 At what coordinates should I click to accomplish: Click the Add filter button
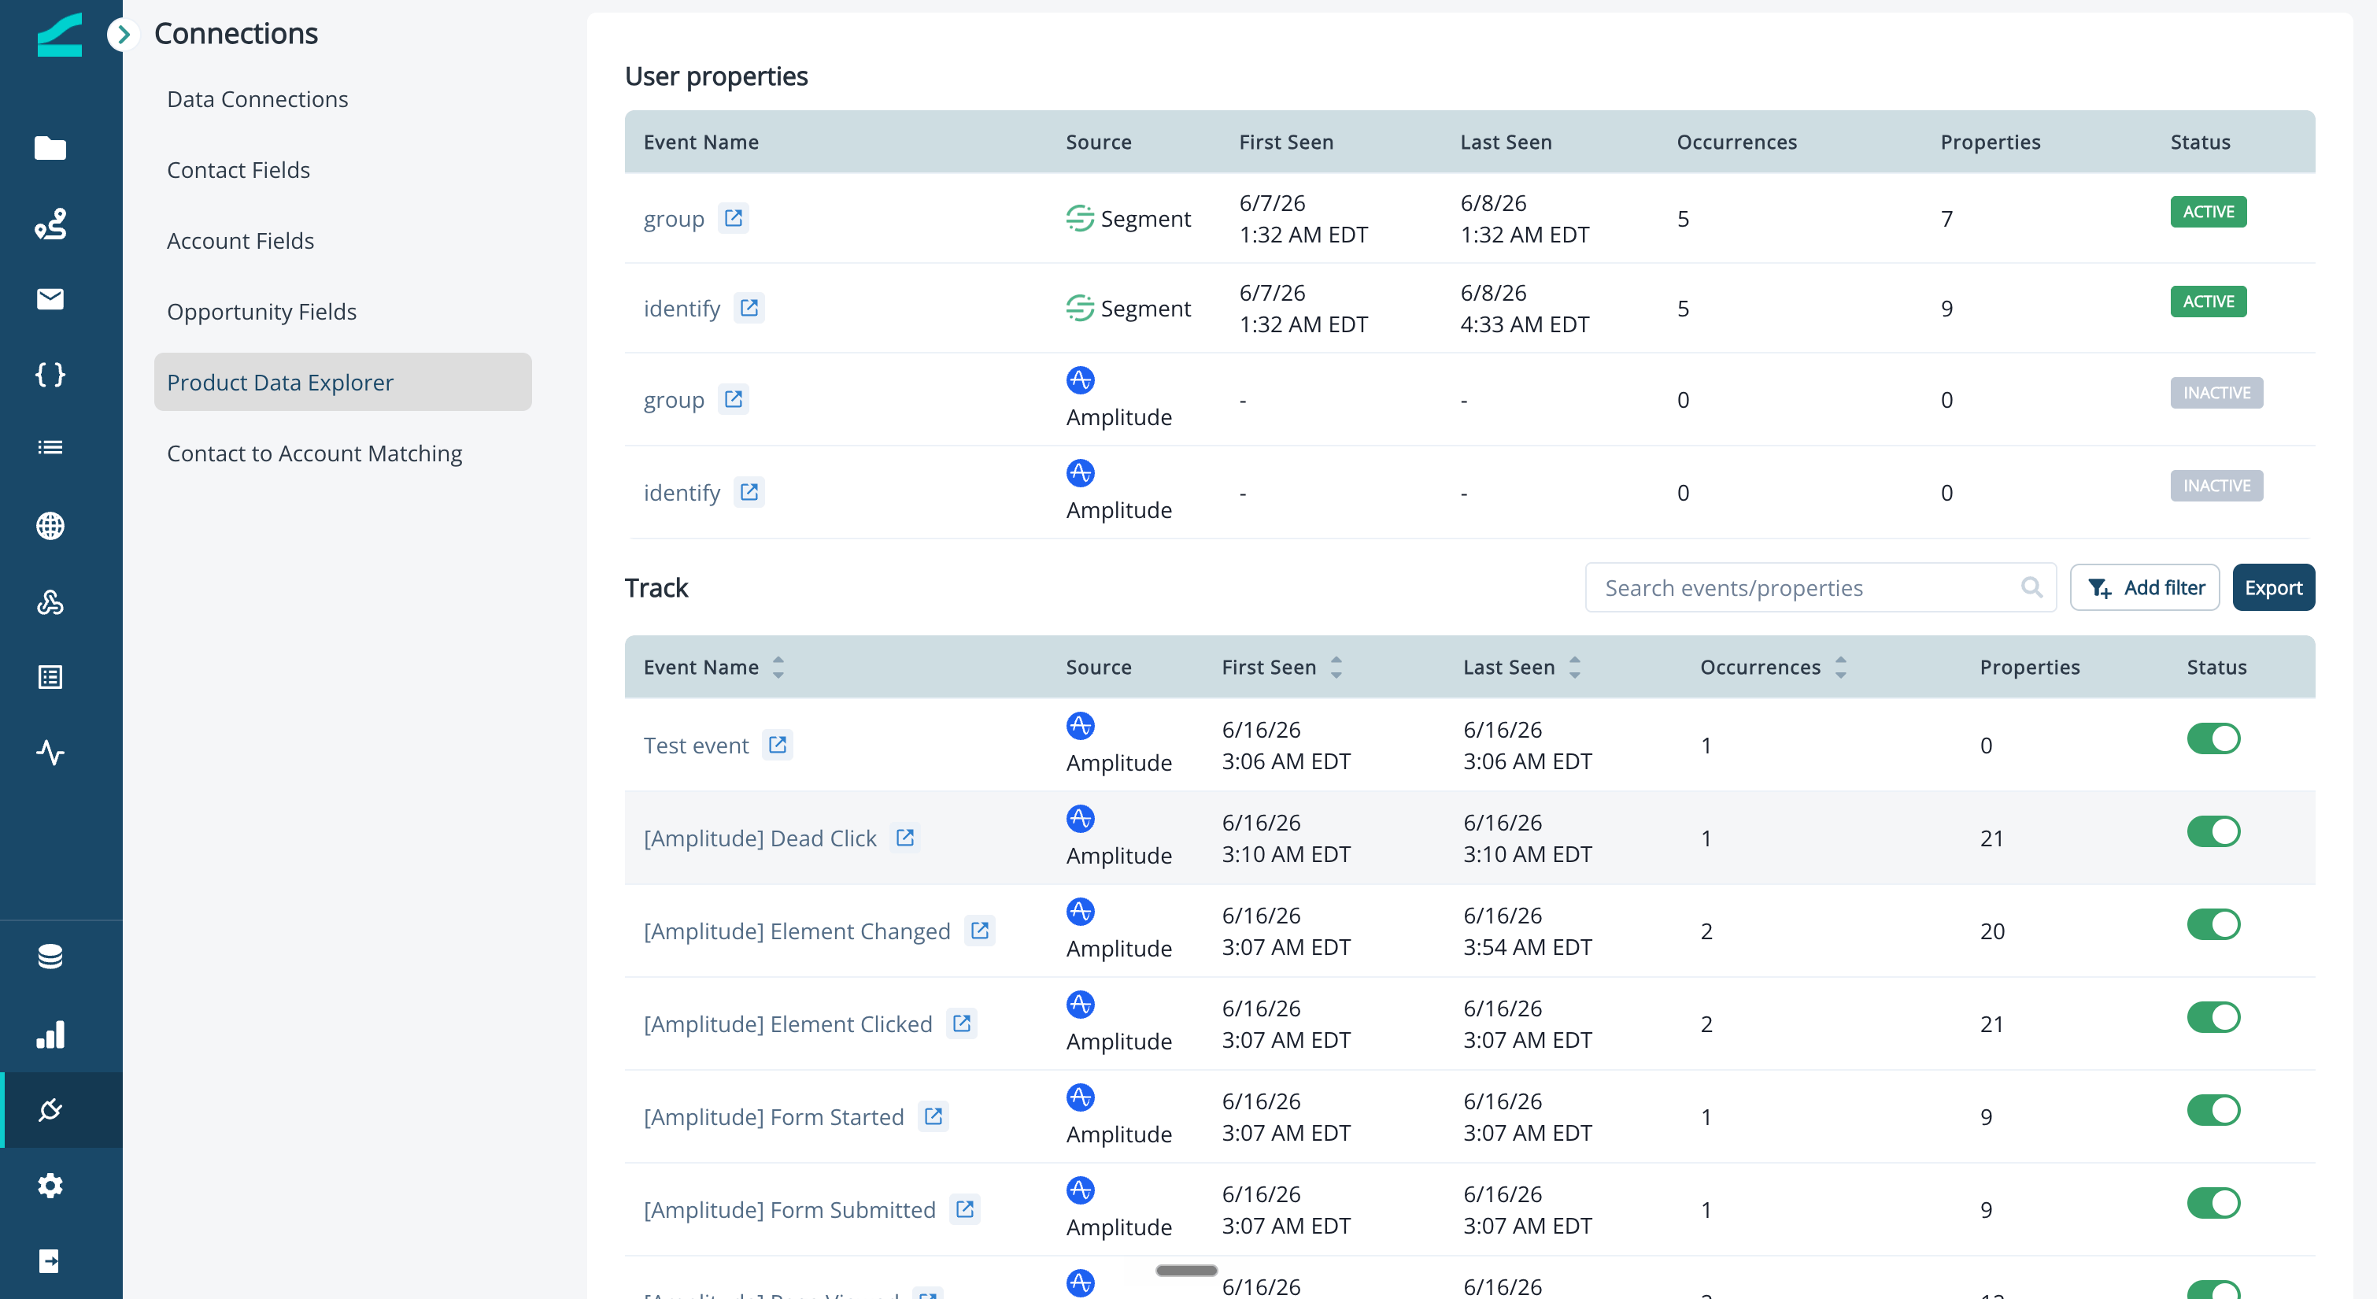2145,587
